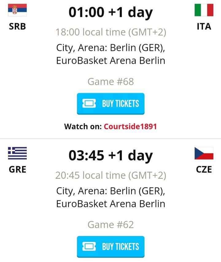Click the Czech Republic flag icon
The height and width of the screenshot is (262, 221).
pyautogui.click(x=204, y=153)
